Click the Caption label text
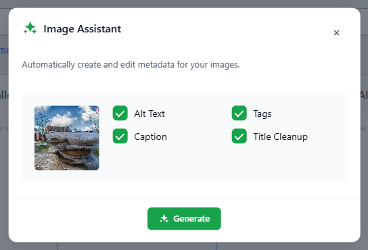The width and height of the screenshot is (368, 250). point(150,136)
